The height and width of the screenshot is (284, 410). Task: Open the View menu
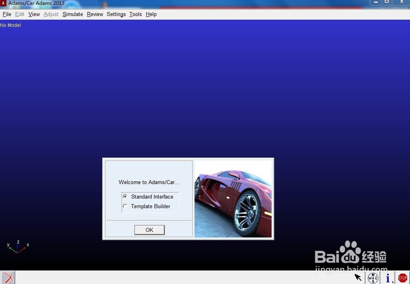coord(34,14)
